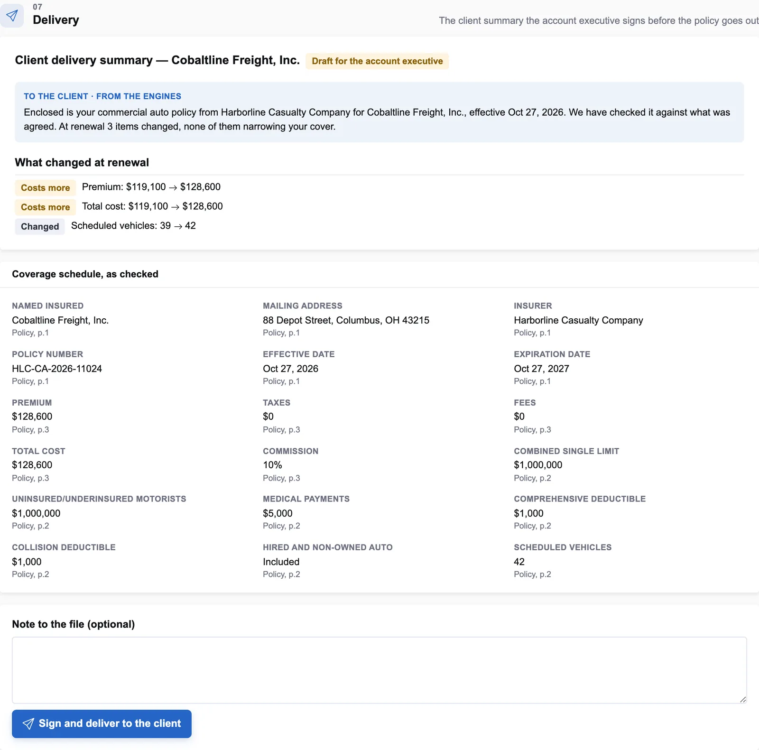
Task: Click the Costs more tag beside Total cost
Action: [45, 207]
